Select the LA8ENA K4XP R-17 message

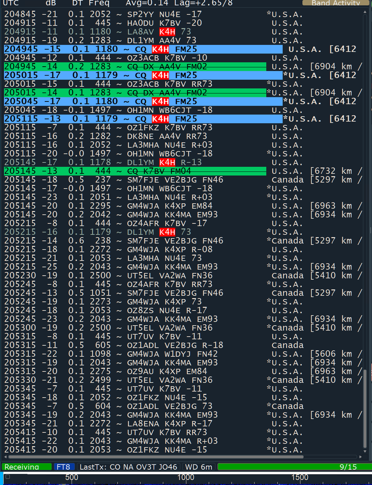pos(170,424)
